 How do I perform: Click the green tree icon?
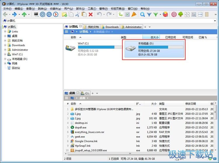tap(180, 14)
